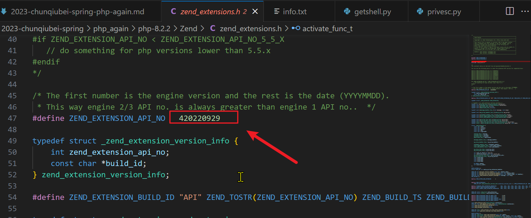Screen dimensions: 531x218
Task: Click line number 54 in the gutter
Action: [12, 197]
